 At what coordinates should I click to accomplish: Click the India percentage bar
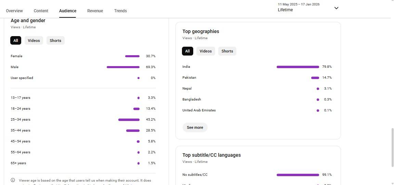(298, 67)
